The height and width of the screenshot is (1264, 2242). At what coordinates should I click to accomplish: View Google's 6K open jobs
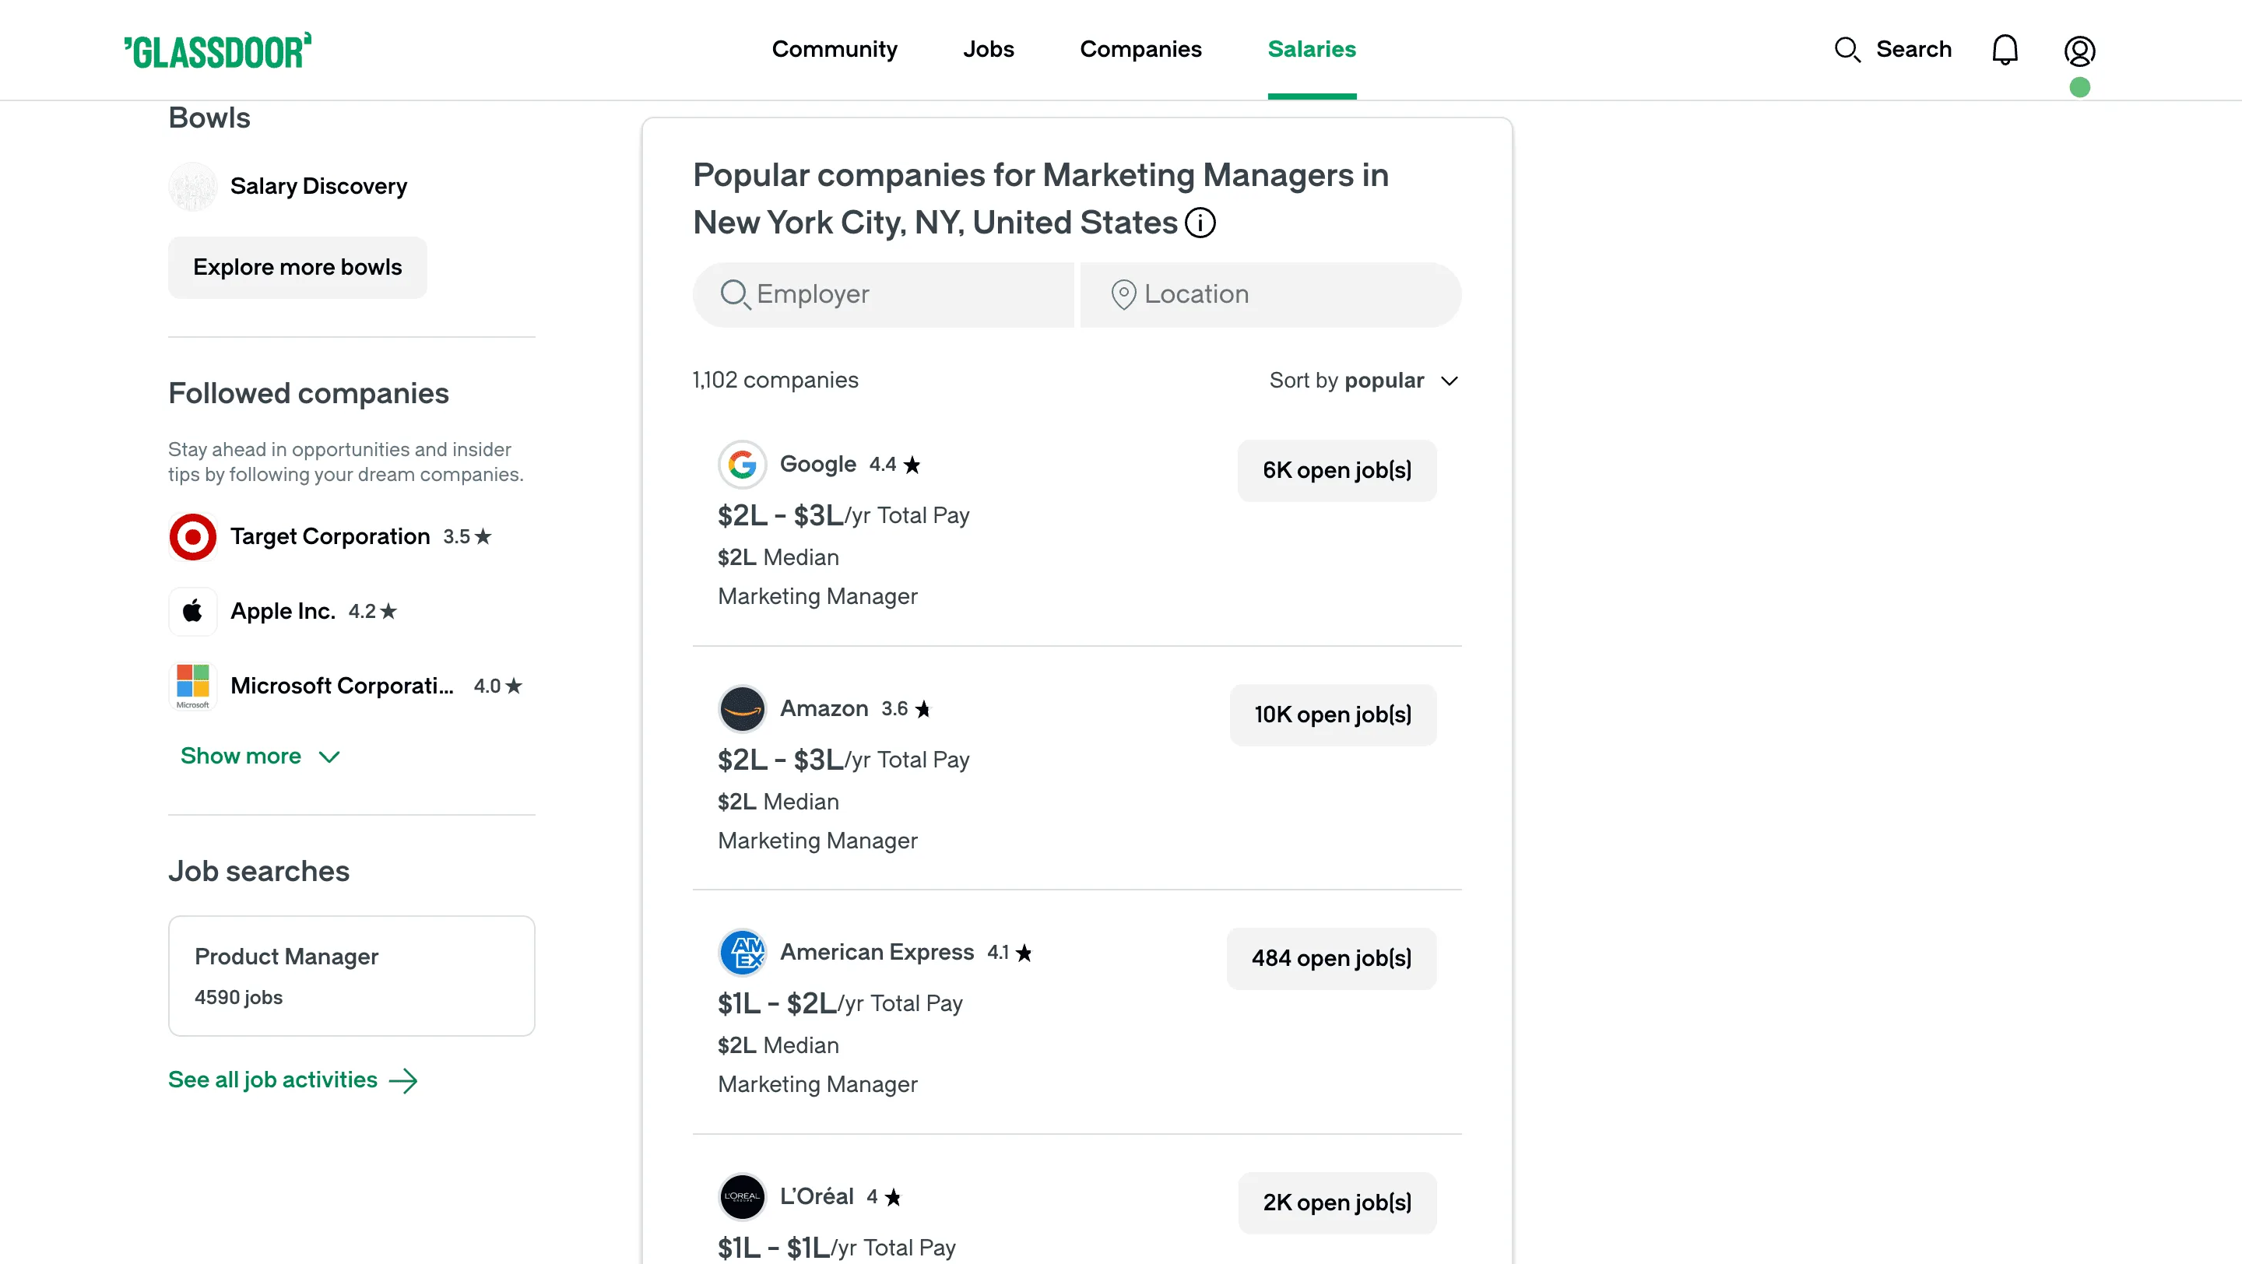point(1337,471)
